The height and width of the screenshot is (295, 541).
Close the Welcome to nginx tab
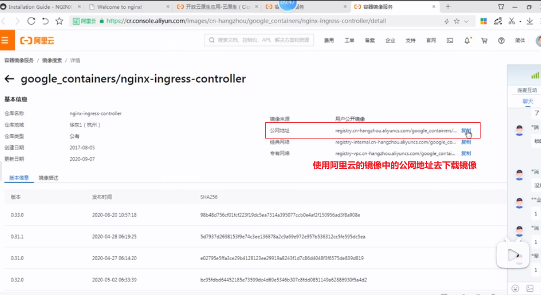coord(168,7)
